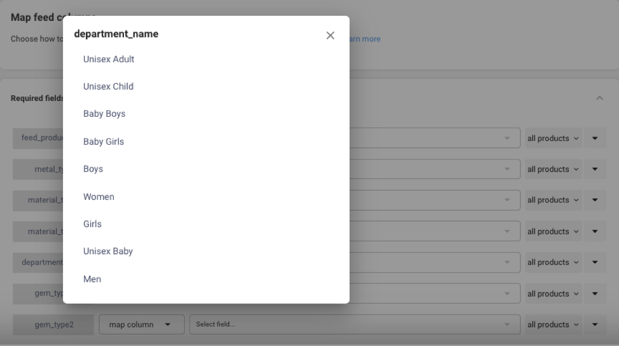Open all products dropdown in second material_type row
Viewport: 619px width, 346px height.
pos(553,232)
